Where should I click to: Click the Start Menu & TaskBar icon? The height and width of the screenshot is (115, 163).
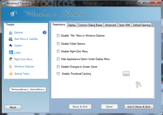pyautogui.click(x=10, y=39)
